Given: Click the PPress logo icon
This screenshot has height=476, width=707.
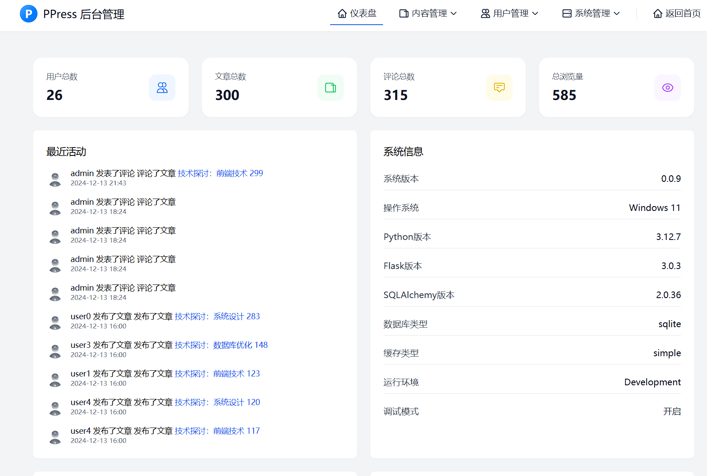Looking at the screenshot, I should coord(28,14).
